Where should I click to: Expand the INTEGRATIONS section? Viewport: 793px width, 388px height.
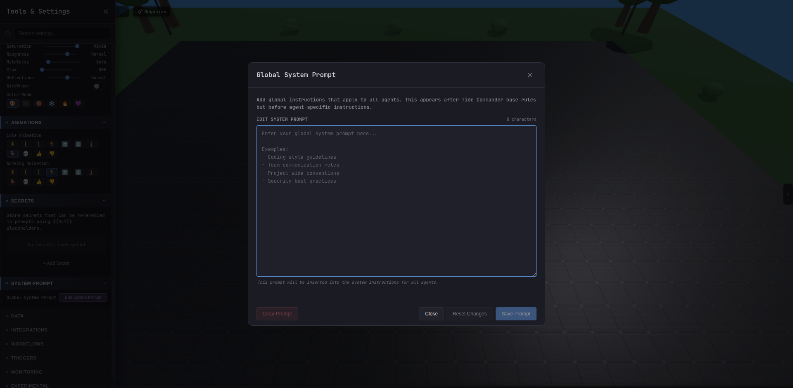[x=55, y=330]
